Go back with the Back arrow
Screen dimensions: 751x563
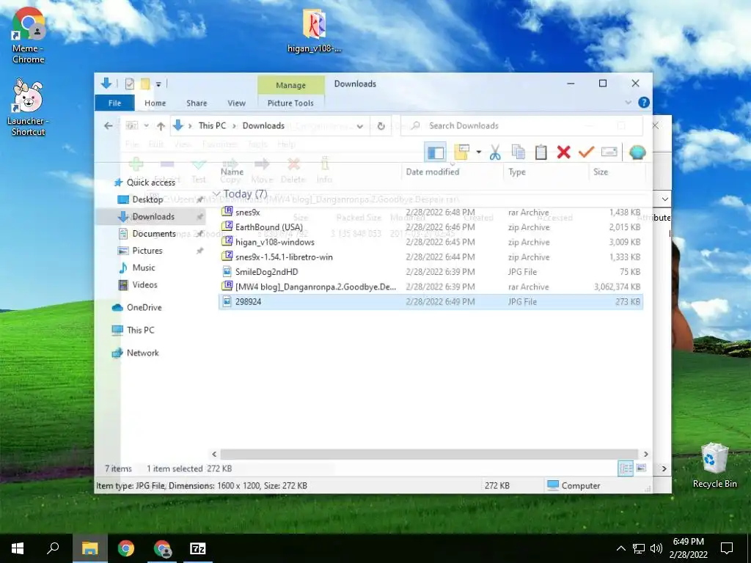[x=109, y=126]
